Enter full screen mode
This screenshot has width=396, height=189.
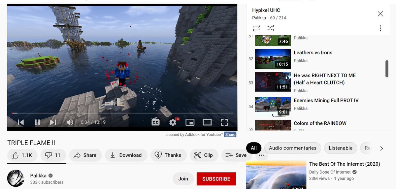click(224, 122)
